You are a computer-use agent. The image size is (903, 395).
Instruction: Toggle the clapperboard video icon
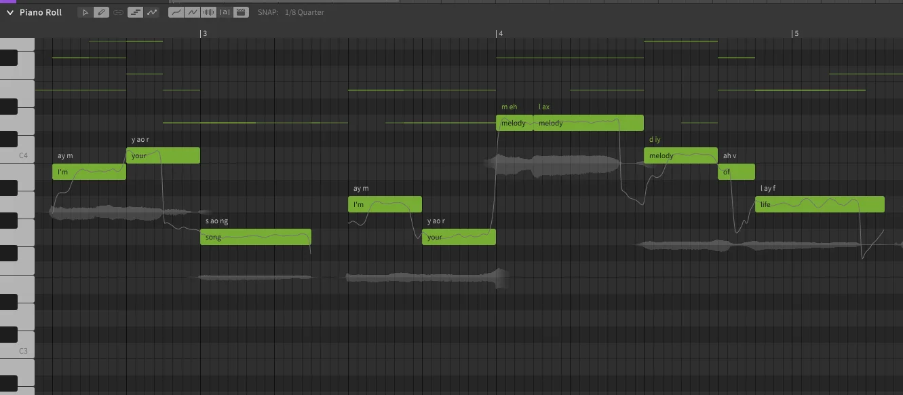click(241, 12)
